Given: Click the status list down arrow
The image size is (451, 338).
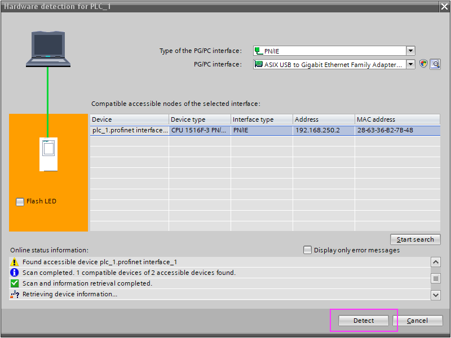Looking at the screenshot, I should (x=436, y=295).
